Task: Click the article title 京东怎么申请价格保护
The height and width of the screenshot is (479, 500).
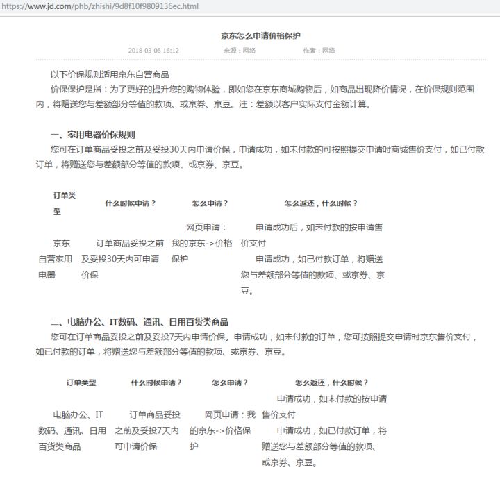Action: click(x=261, y=35)
